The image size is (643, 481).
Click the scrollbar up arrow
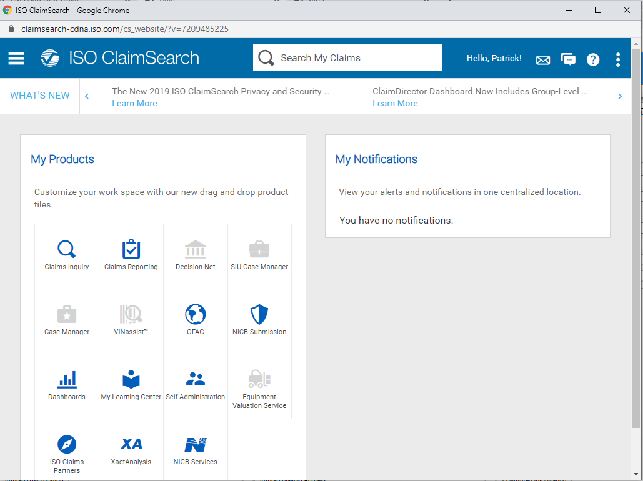pyautogui.click(x=636, y=43)
